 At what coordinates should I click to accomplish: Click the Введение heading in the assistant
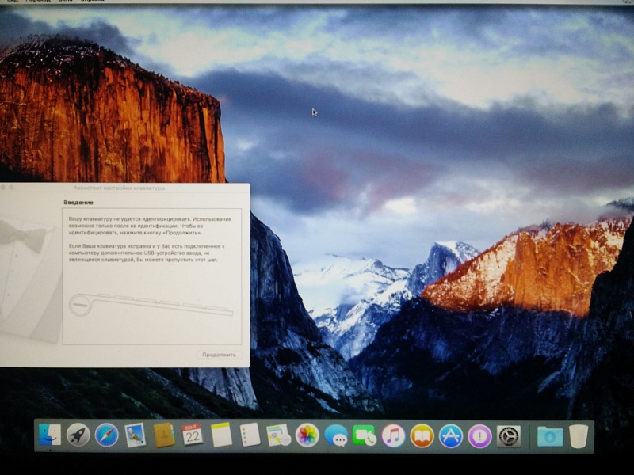coord(78,203)
